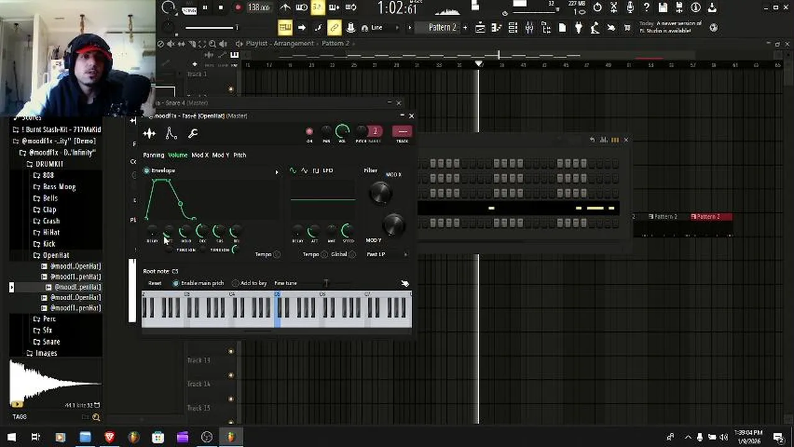Click the info circle icon in top toolbar
The width and height of the screenshot is (794, 447).
(696, 7)
